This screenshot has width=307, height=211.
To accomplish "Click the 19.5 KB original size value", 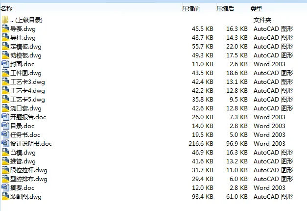I will [x=203, y=135].
